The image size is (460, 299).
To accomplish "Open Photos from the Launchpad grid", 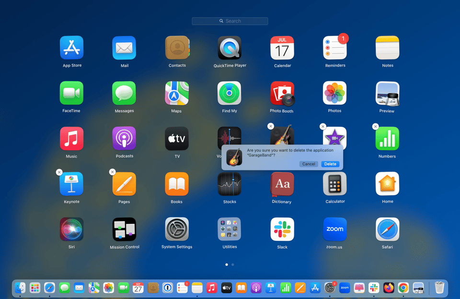I will tap(335, 93).
